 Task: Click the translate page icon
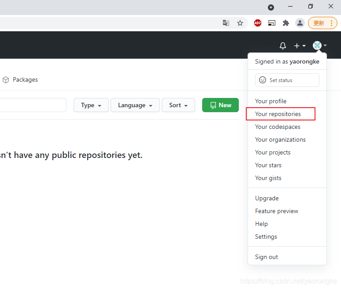coord(226,23)
